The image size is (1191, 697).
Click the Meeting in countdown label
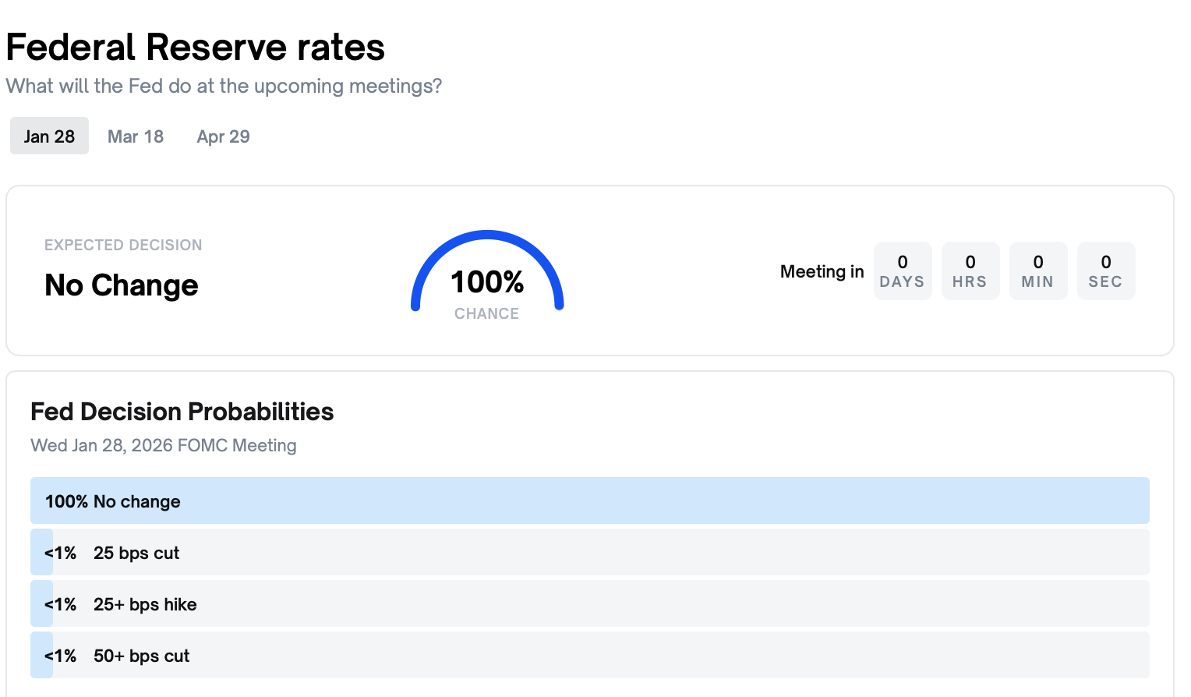[x=822, y=271]
